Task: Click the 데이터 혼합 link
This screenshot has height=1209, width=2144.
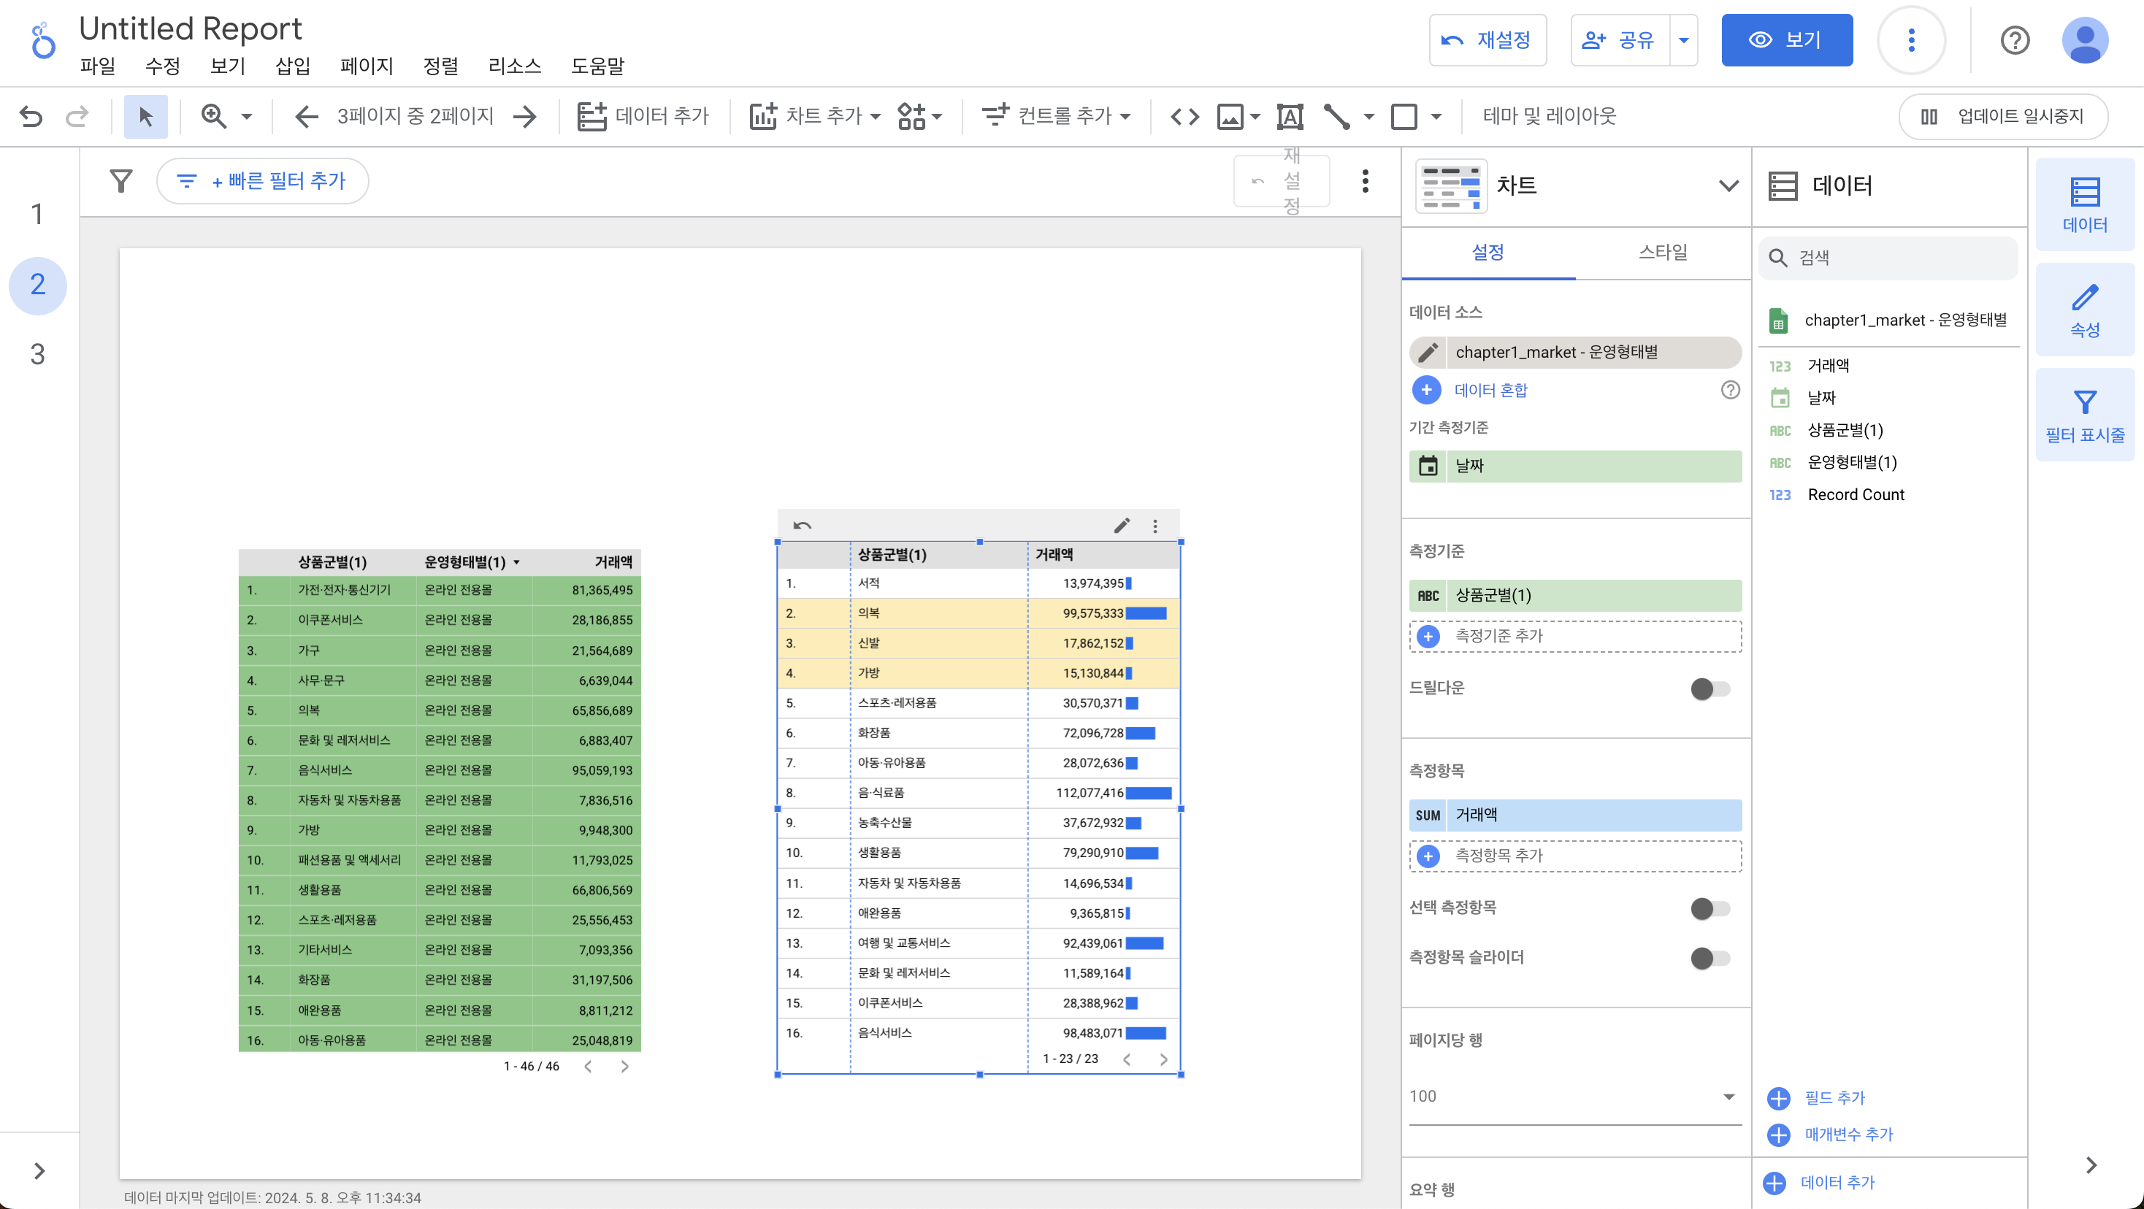Action: tap(1490, 391)
